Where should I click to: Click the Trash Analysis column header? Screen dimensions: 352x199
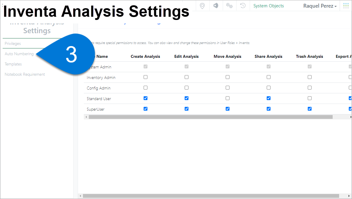pyautogui.click(x=310, y=56)
